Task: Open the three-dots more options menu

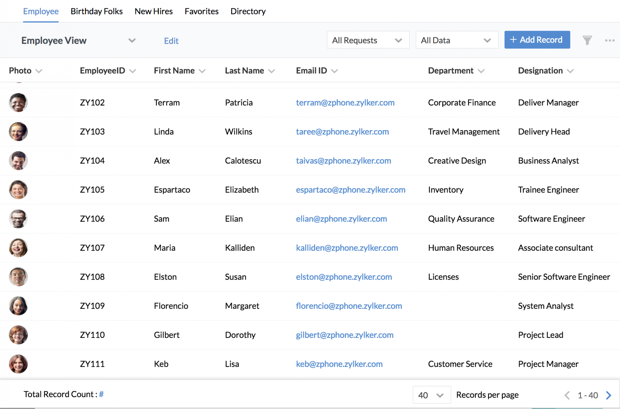Action: tap(609, 40)
